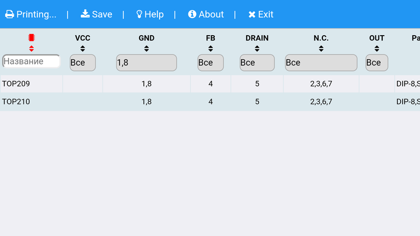
Task: Sort the GND column
Action: tap(146, 49)
